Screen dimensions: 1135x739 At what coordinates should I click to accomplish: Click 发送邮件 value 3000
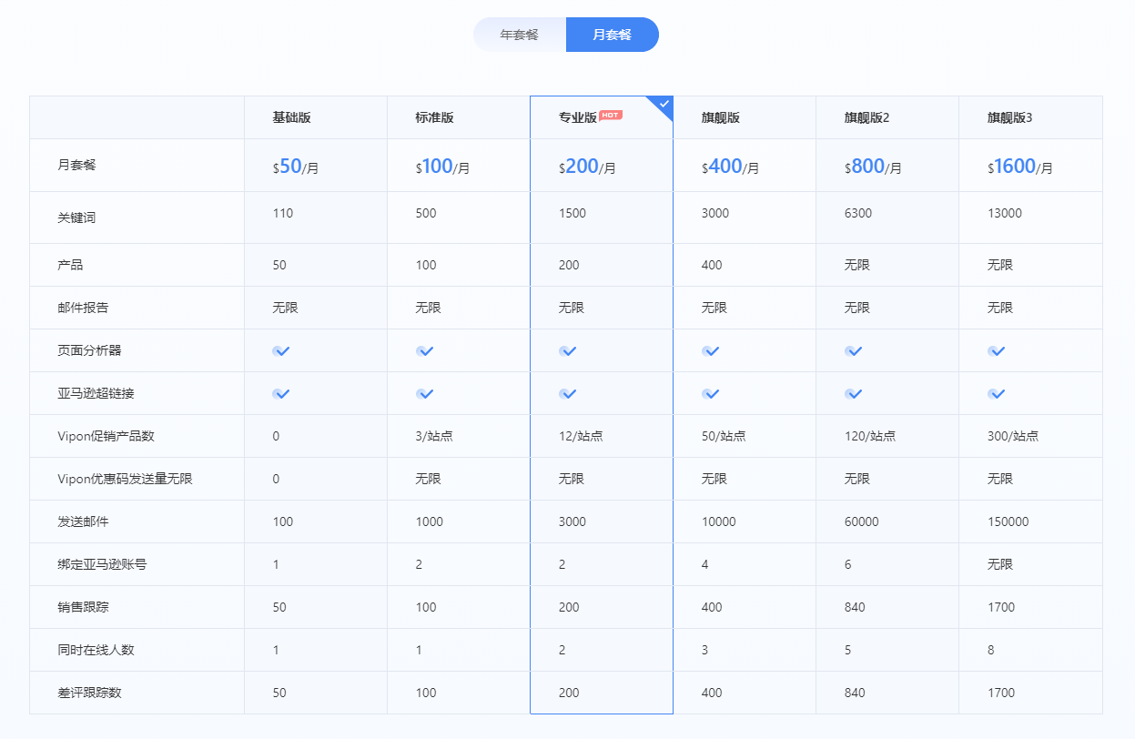click(x=573, y=521)
